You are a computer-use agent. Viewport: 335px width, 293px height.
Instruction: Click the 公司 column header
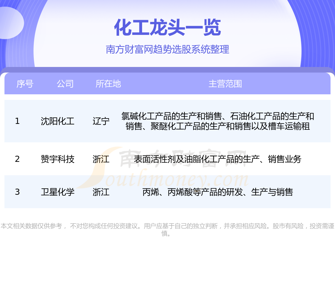tap(65, 84)
